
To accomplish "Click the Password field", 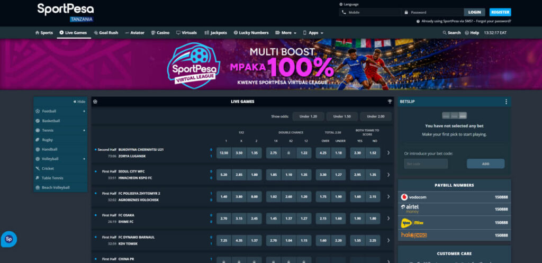I will (x=432, y=13).
